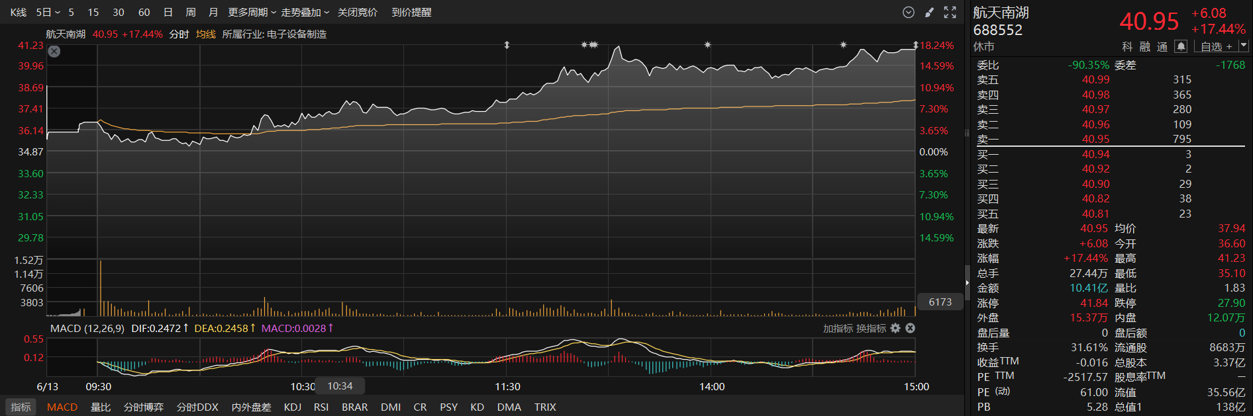This screenshot has width=1253, height=416.
Task: Click 买一 price 40.94
Action: point(1096,154)
